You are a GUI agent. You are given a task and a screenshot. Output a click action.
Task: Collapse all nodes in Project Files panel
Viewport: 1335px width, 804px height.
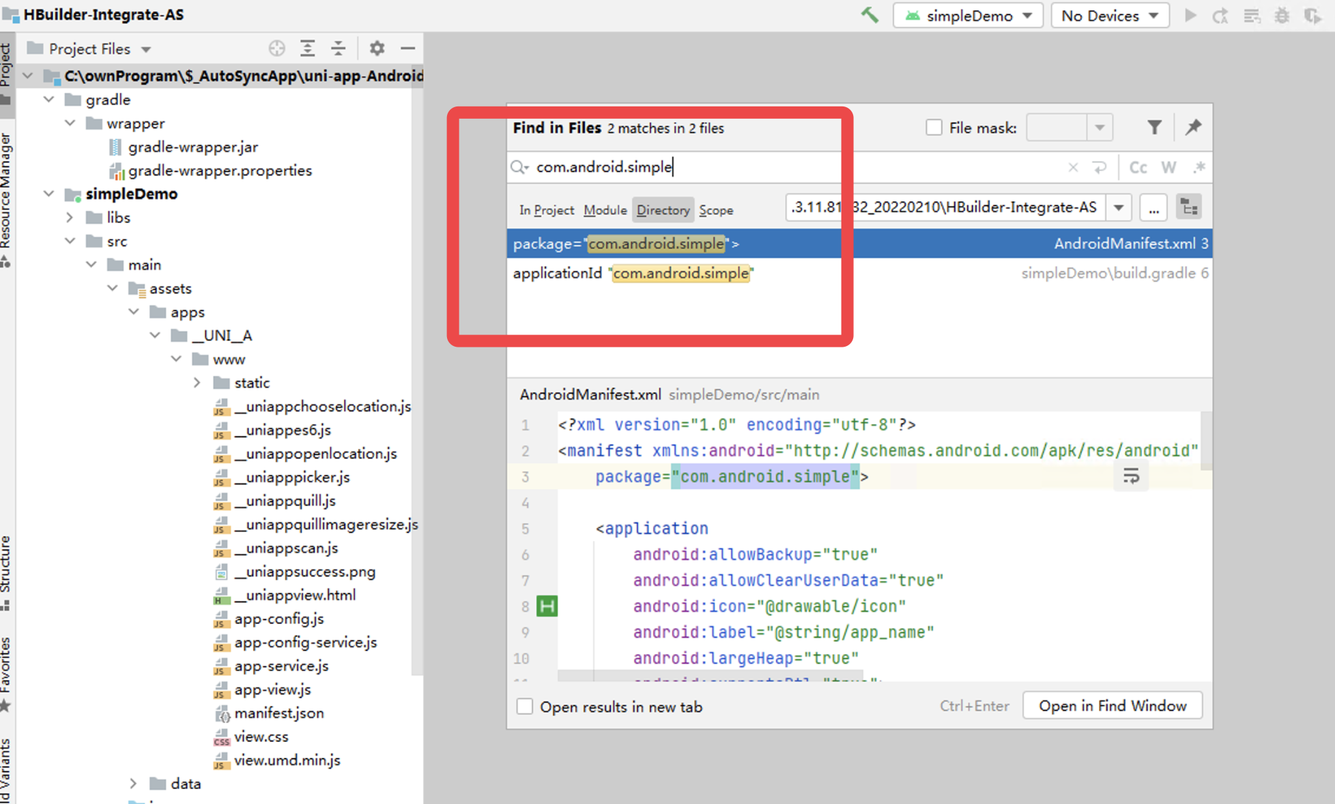point(339,48)
